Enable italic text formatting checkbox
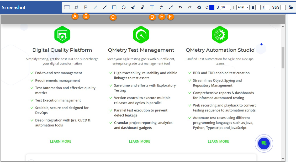296x162 pixels. [x=267, y=7]
